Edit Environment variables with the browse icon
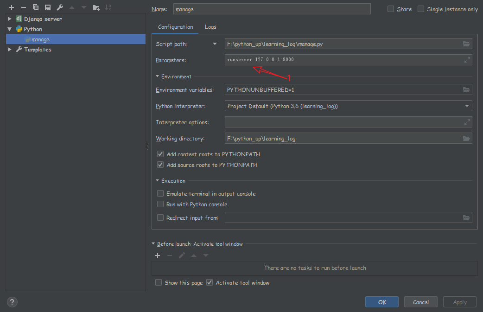The width and height of the screenshot is (483, 312). (466, 89)
